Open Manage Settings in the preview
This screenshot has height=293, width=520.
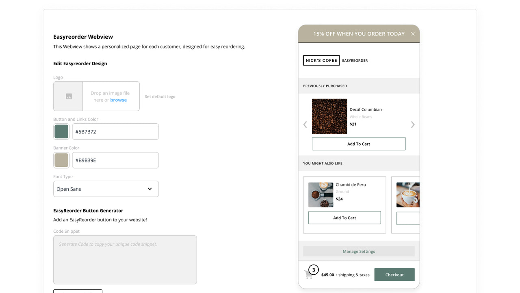click(x=358, y=251)
